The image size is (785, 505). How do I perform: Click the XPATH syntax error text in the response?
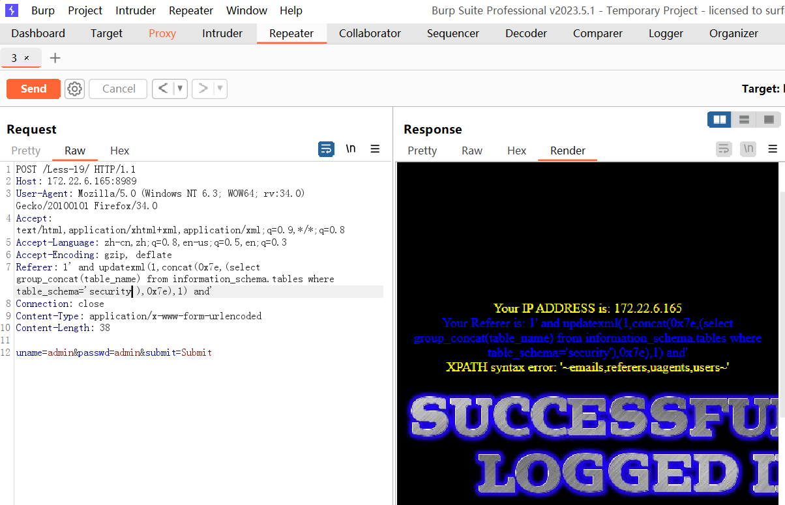[x=587, y=367]
